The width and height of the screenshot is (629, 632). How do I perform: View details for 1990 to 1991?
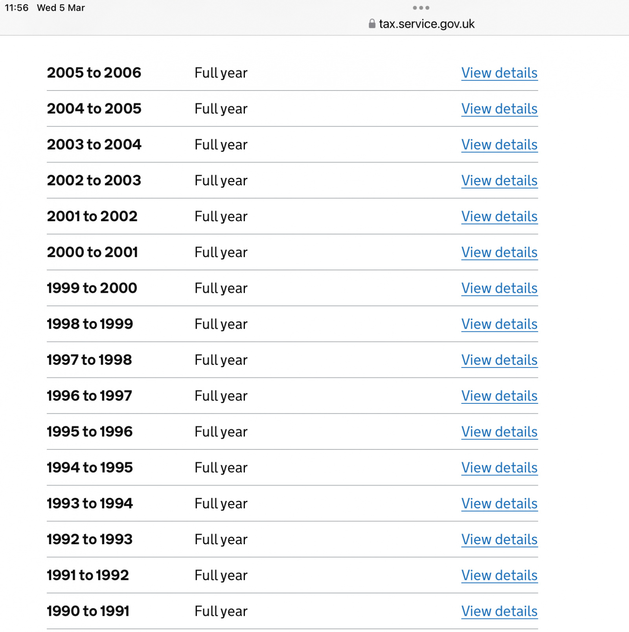click(x=499, y=611)
